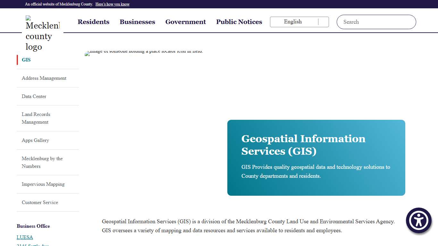
Task: Open Land Records Management
Action: 36,118
